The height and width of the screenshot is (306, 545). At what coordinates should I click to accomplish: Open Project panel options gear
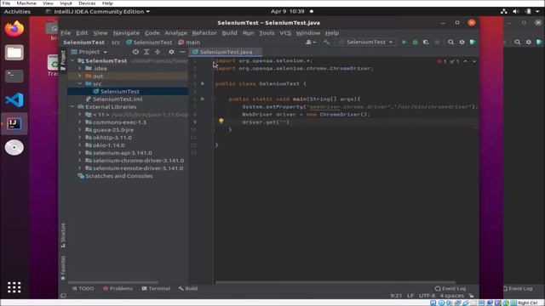click(171, 52)
